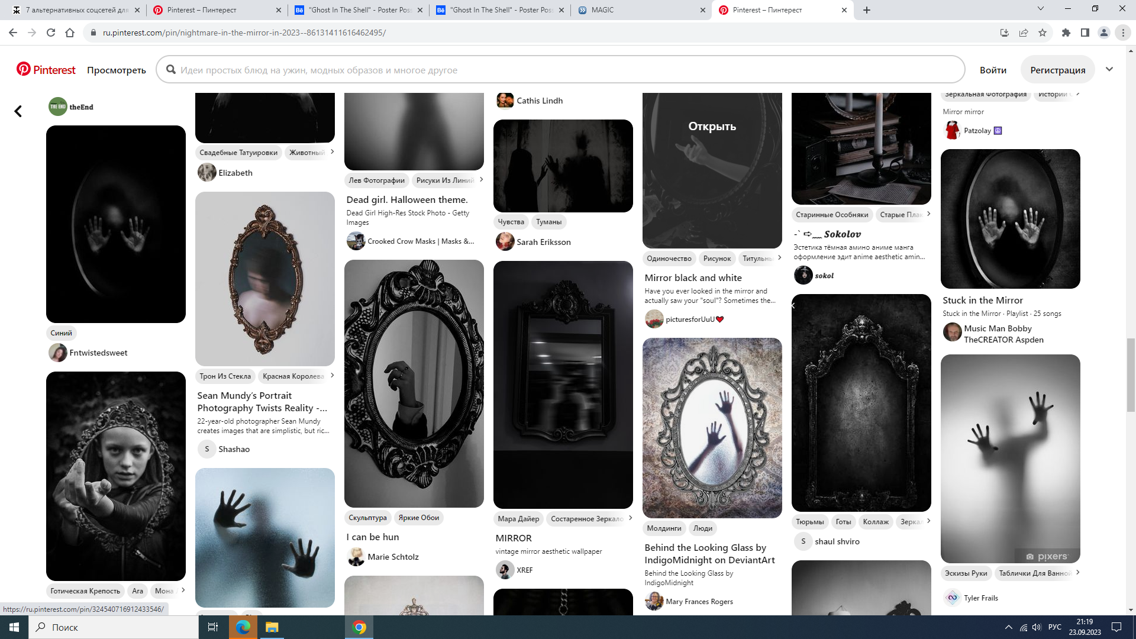Open Task View in the taskbar

[213, 627]
